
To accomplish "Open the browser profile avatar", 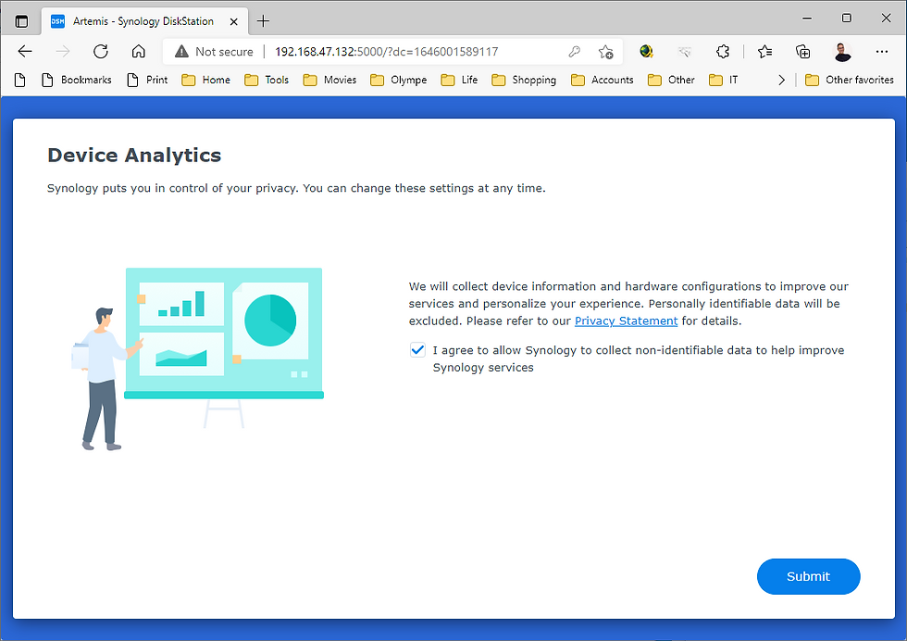I will (842, 52).
